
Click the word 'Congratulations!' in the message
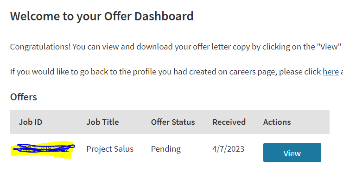(x=40, y=47)
